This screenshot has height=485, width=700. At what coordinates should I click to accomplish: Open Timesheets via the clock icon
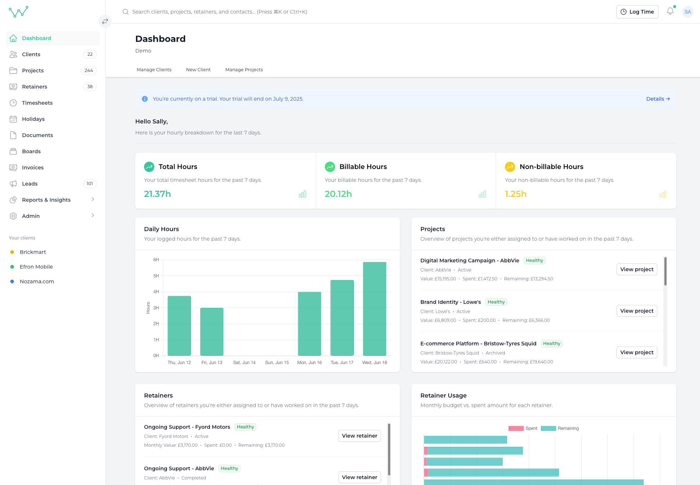[x=13, y=103]
